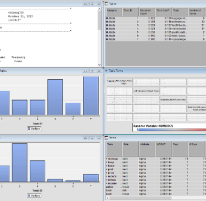206x201 pixels.
Task: Click the 'Frequency' heading in Output window
Action: [18, 57]
